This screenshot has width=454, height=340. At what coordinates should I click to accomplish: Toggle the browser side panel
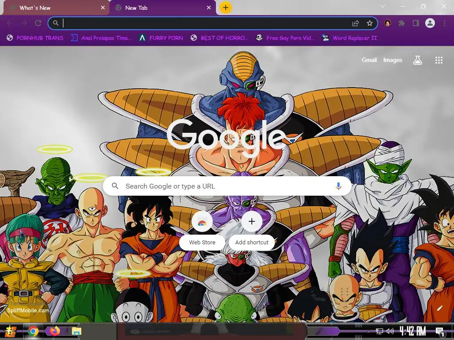click(416, 23)
